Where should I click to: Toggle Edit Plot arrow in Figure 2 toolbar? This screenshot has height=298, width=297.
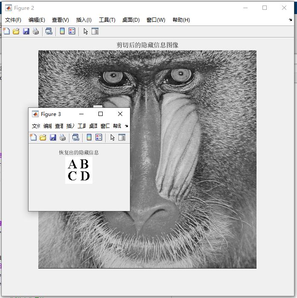pos(86,32)
